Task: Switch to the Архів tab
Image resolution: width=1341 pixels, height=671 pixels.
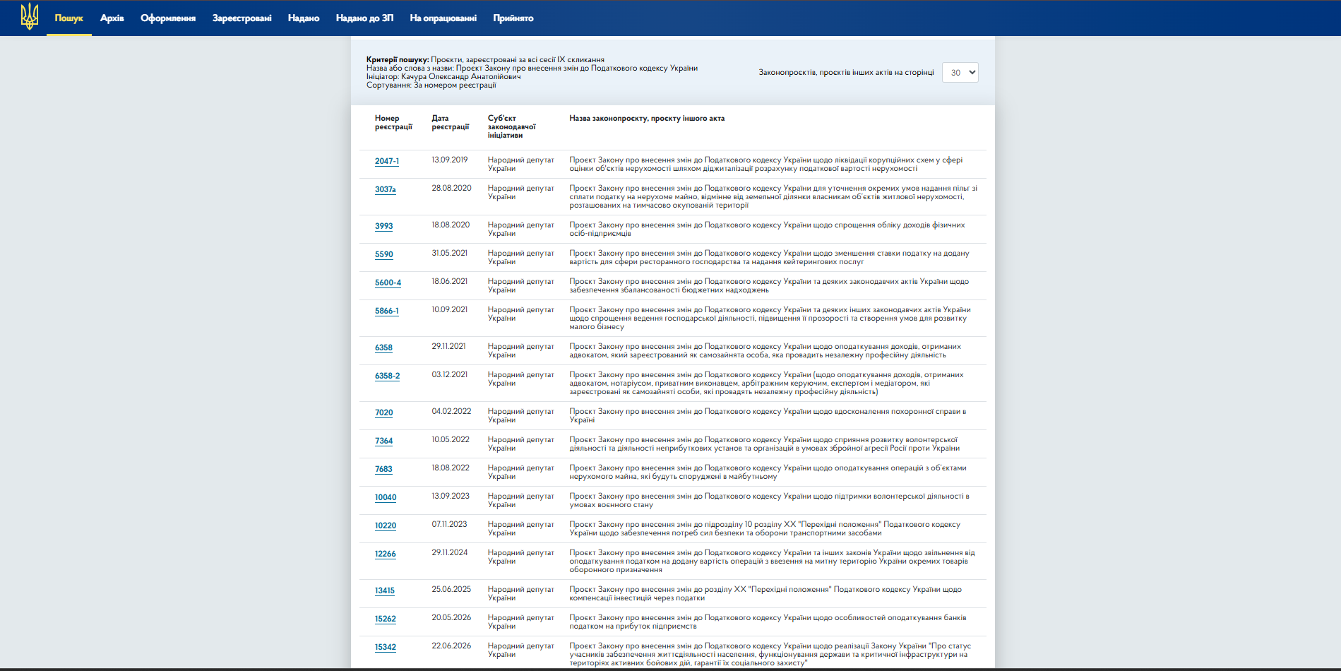Action: (112, 18)
